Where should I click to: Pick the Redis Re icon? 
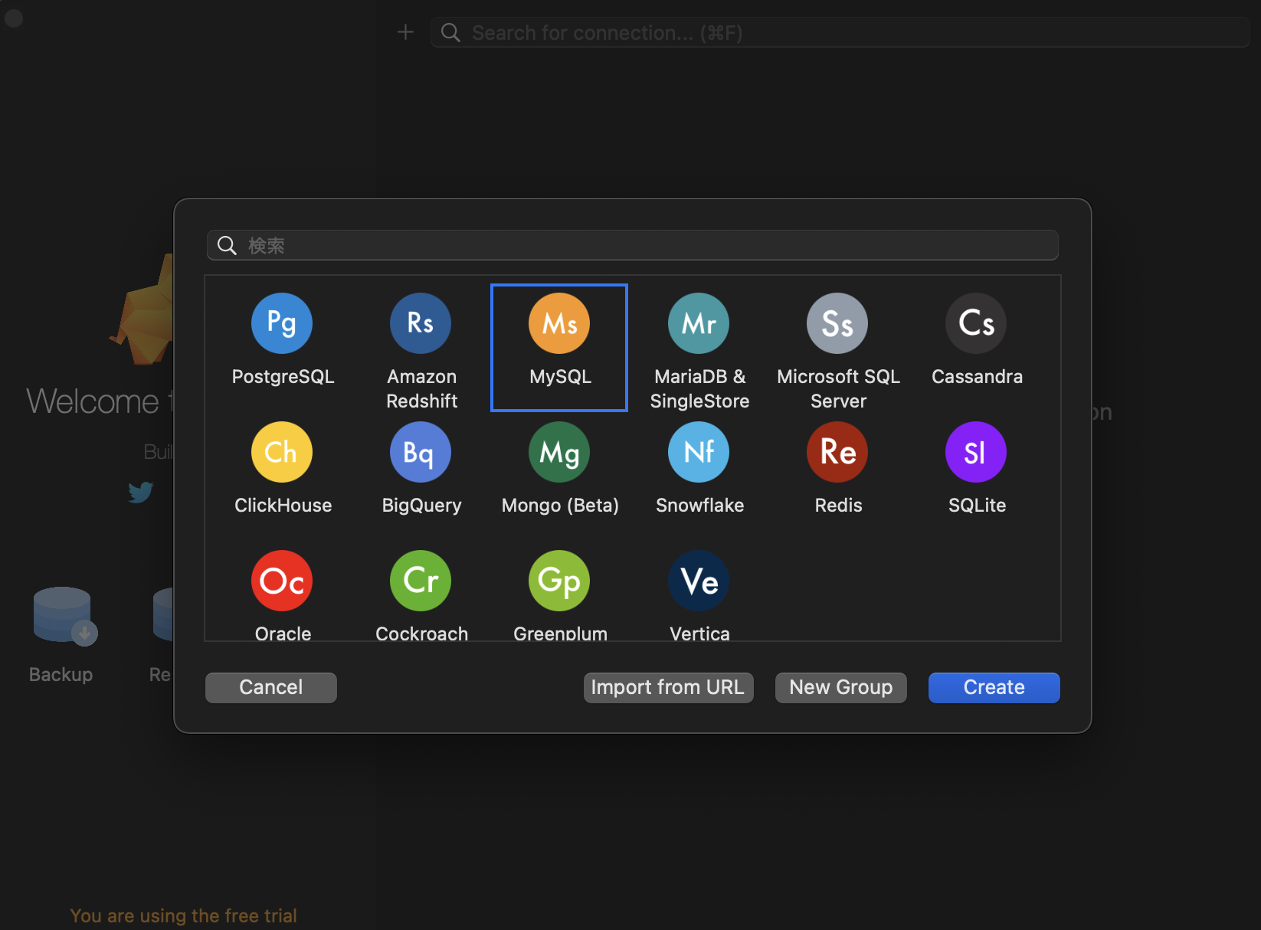tap(837, 452)
